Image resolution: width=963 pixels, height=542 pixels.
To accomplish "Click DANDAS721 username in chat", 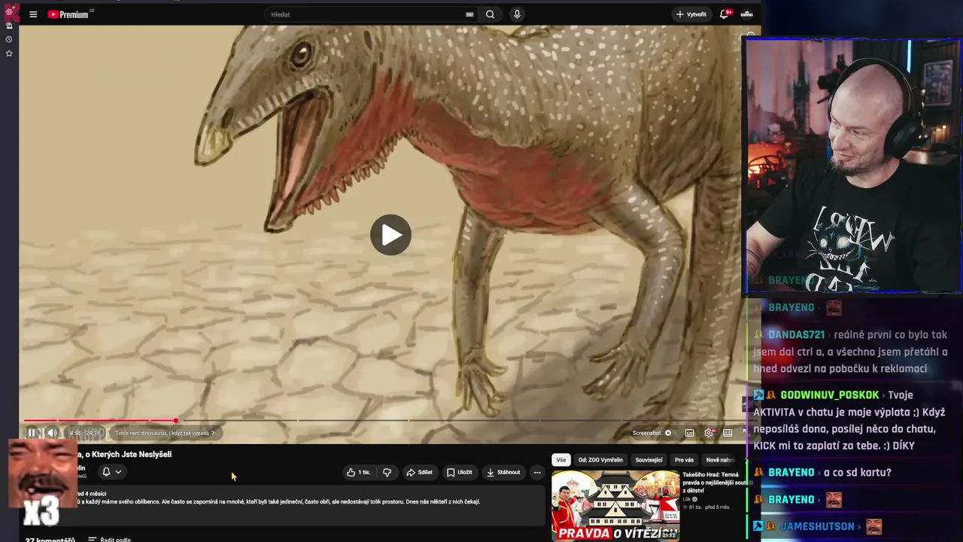I will coord(796,335).
